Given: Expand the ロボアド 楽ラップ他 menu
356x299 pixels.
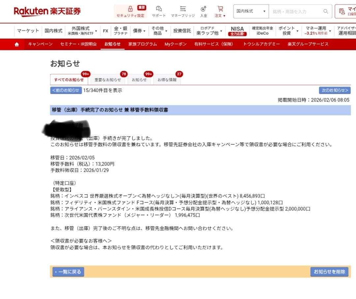Looking at the screenshot, I should click(209, 31).
